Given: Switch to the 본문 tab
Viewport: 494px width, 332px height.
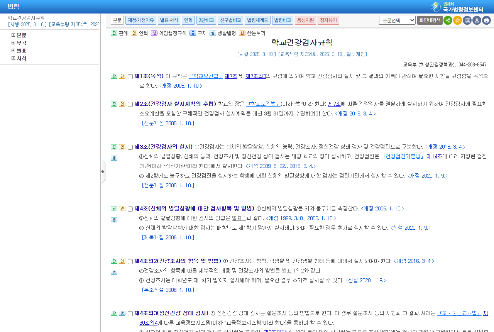Looking at the screenshot, I should click(x=117, y=20).
